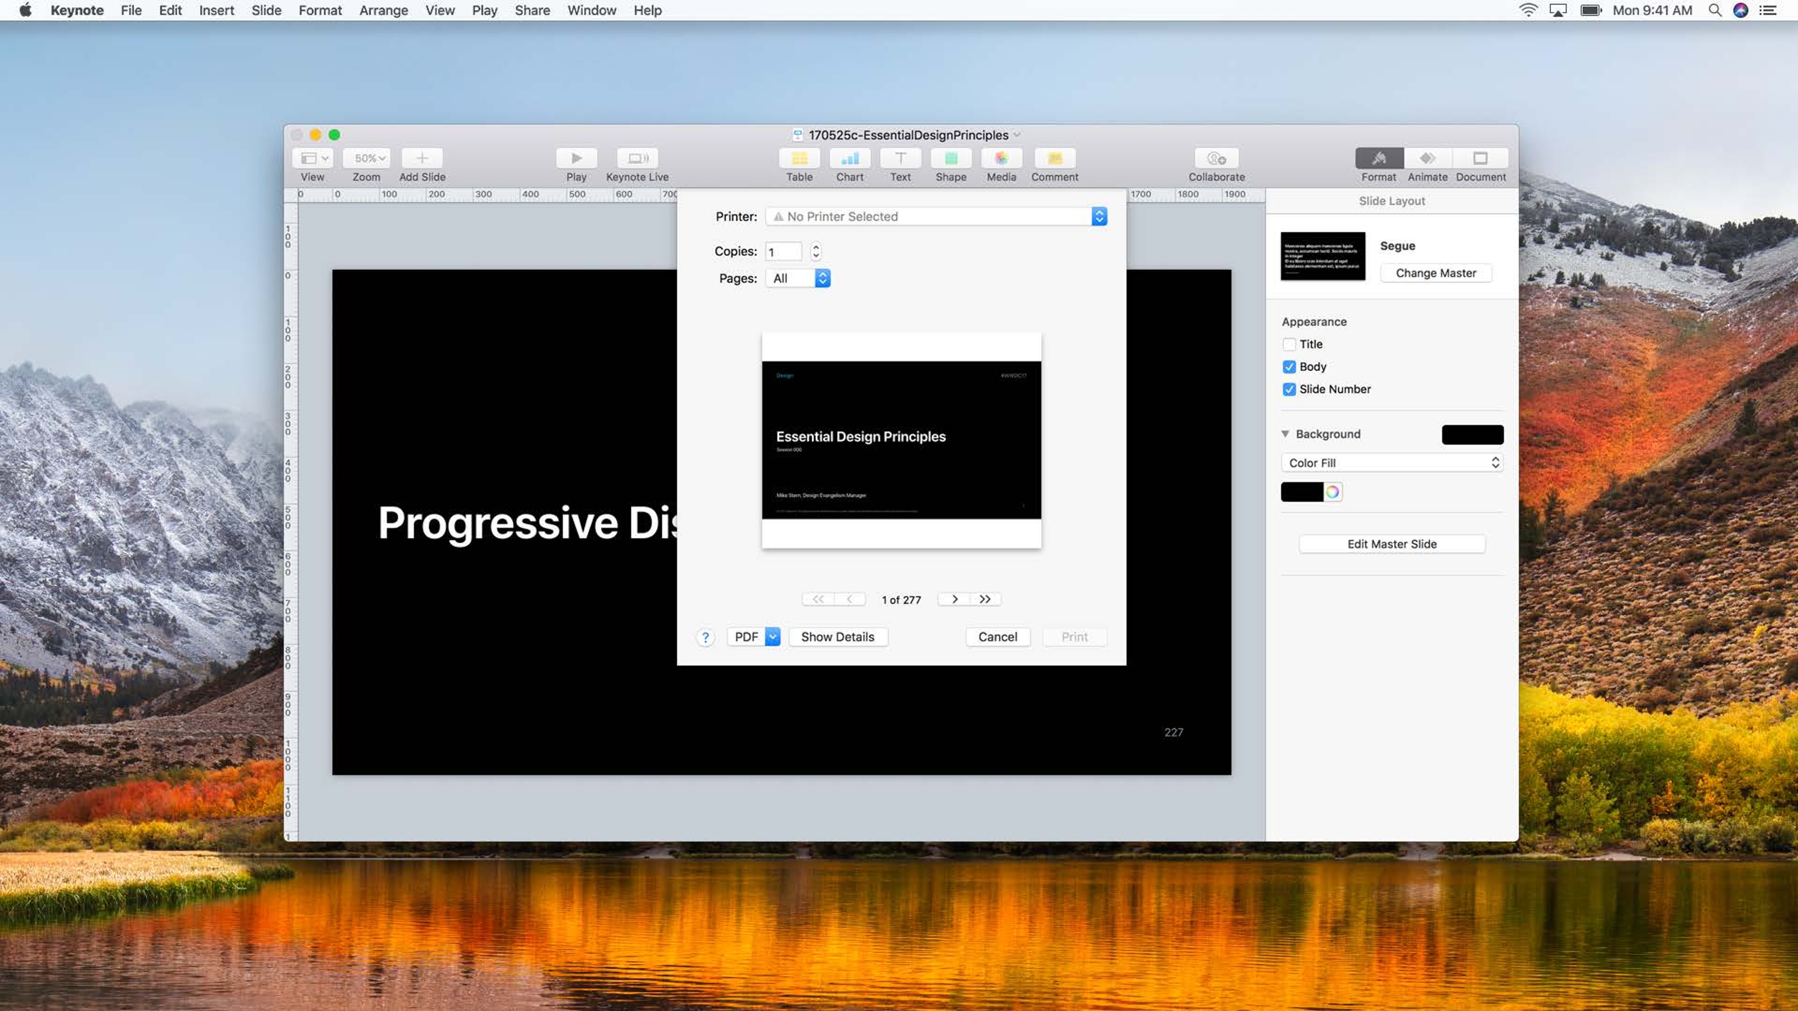Select the Shape toolbar icon
Viewport: 1798px width, 1011px height.
(x=951, y=158)
